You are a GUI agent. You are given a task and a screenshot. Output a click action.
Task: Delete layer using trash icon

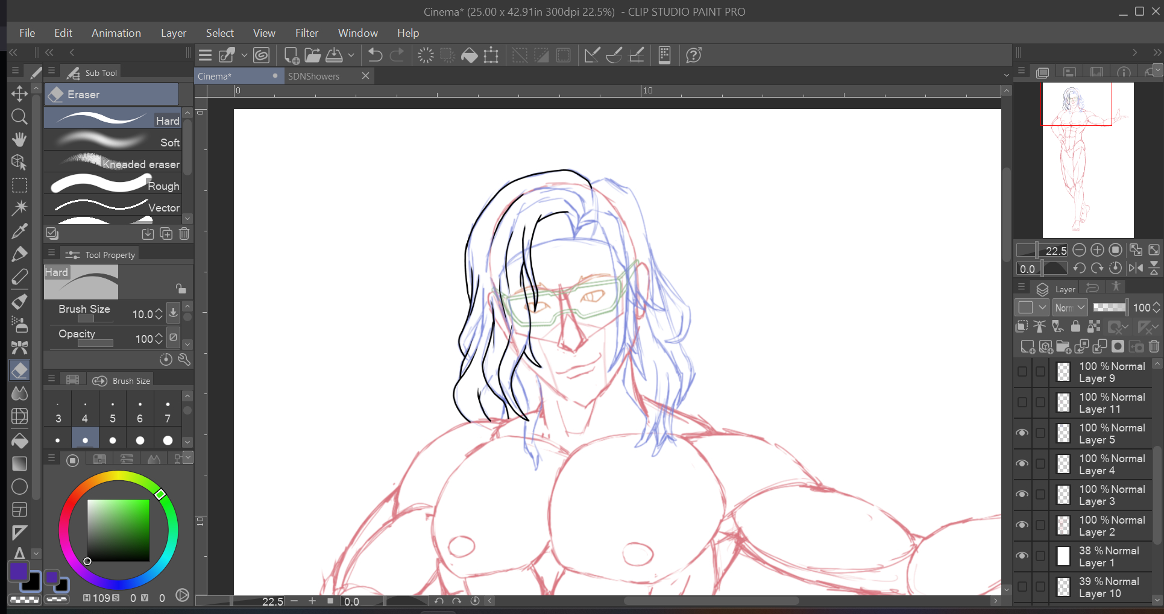(x=1154, y=346)
